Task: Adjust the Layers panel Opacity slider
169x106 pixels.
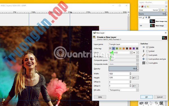Action: pos(152,14)
